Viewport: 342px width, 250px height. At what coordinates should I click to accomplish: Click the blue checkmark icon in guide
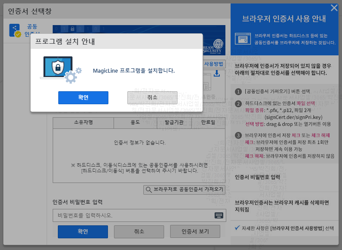point(237,228)
